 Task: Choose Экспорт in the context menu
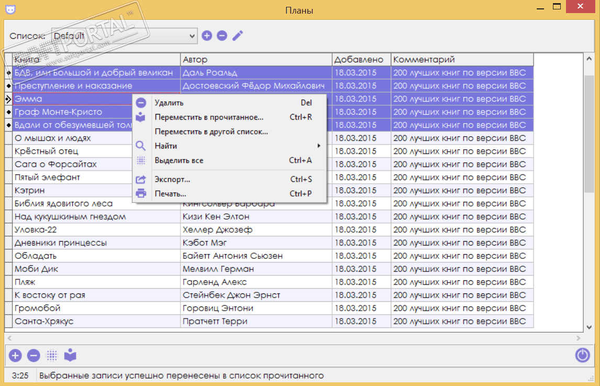230,179
